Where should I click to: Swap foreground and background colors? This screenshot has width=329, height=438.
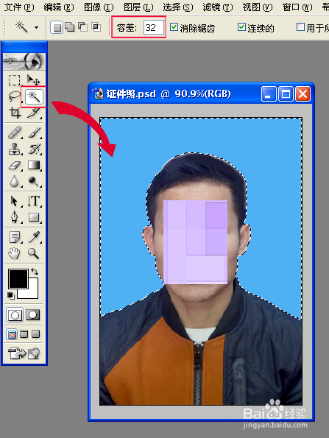point(35,271)
